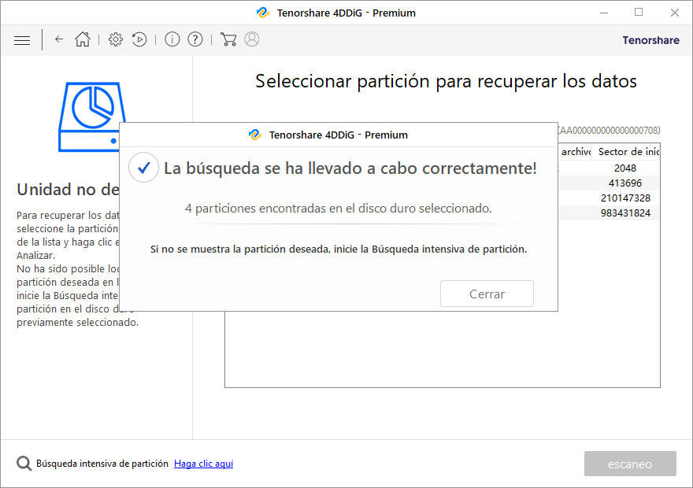Click the 'Haga clic aquí' link

(x=204, y=464)
